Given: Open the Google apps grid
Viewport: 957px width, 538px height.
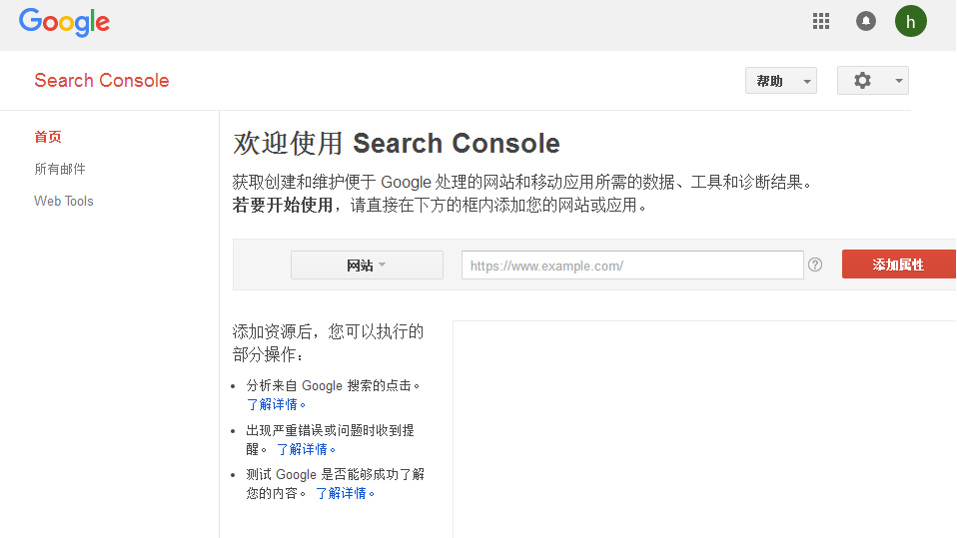Looking at the screenshot, I should point(821,21).
